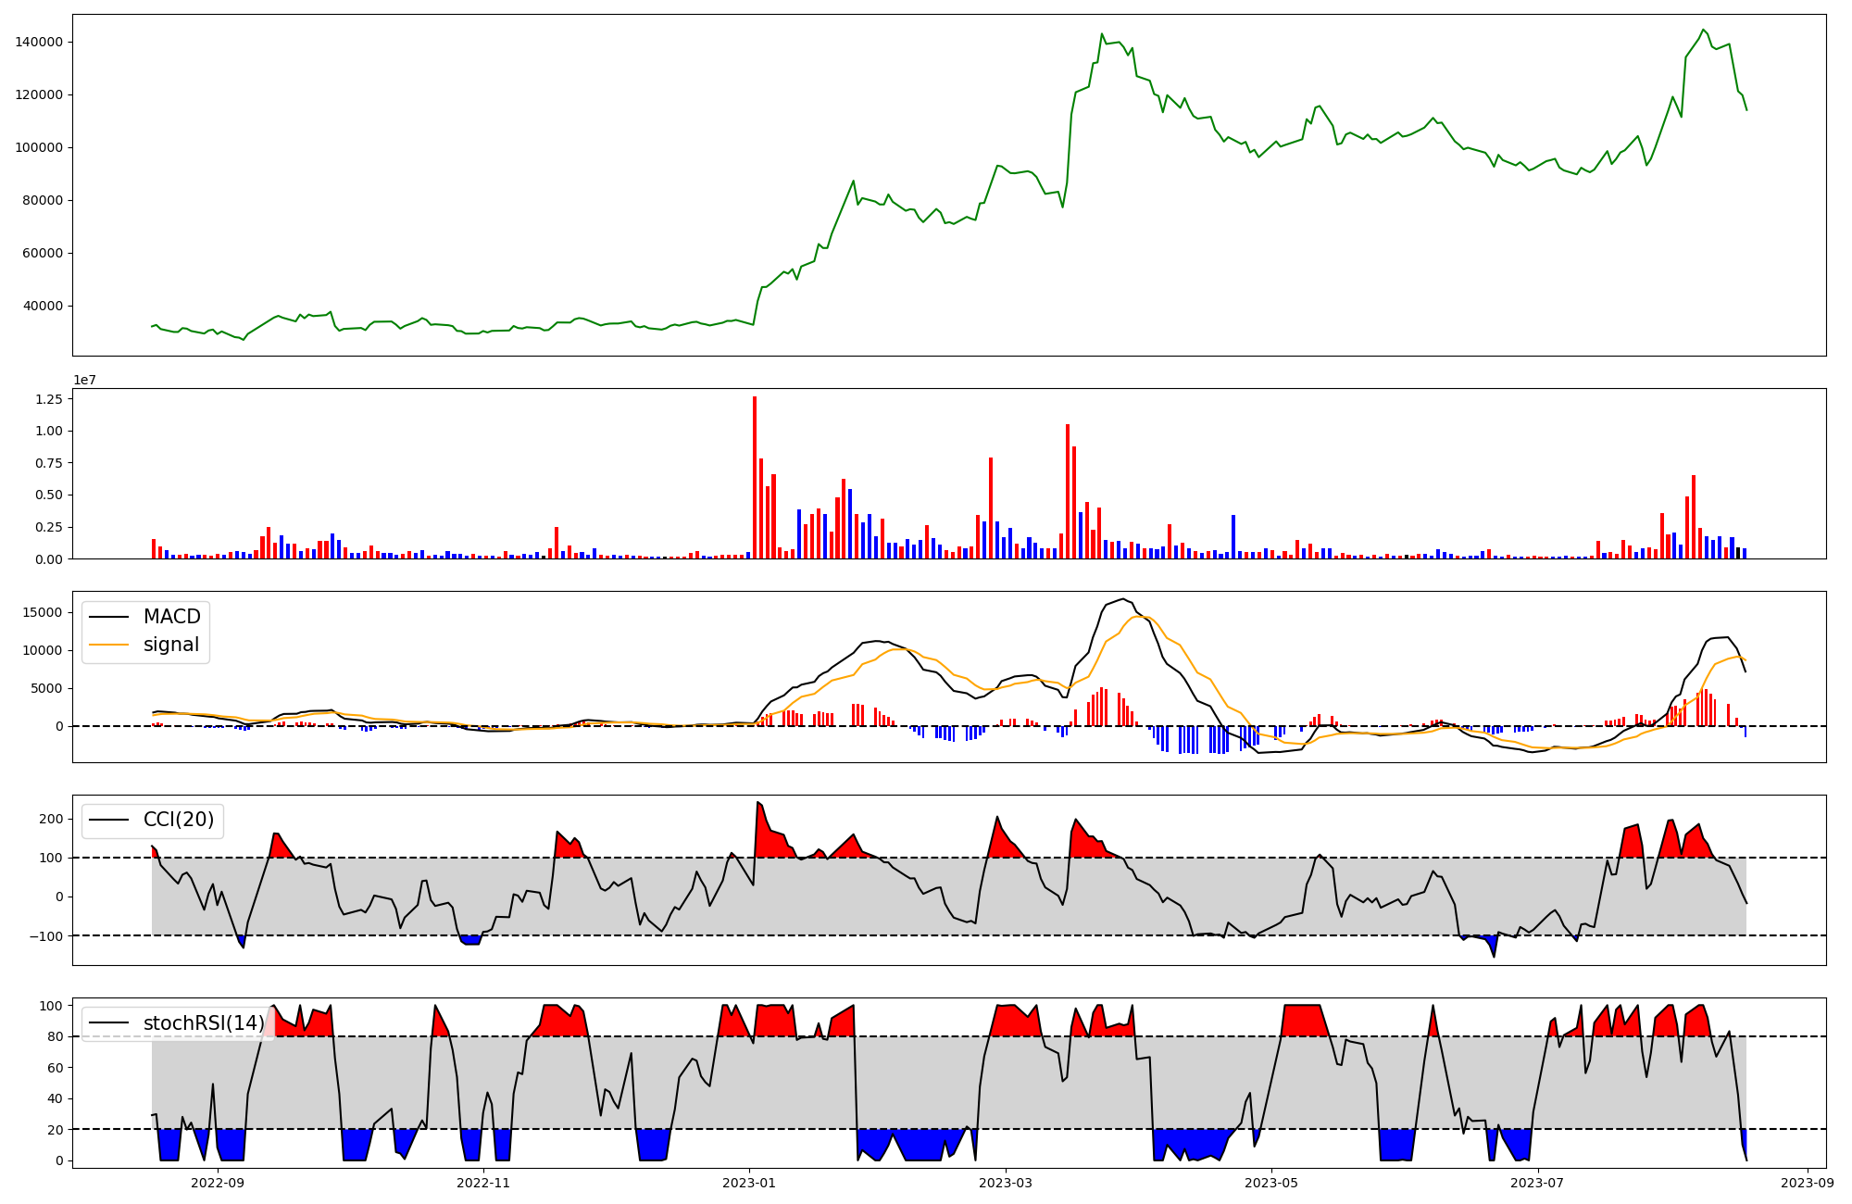Click the 2023-09 x-axis date label
The width and height of the screenshot is (1852, 1204).
(x=1807, y=1183)
